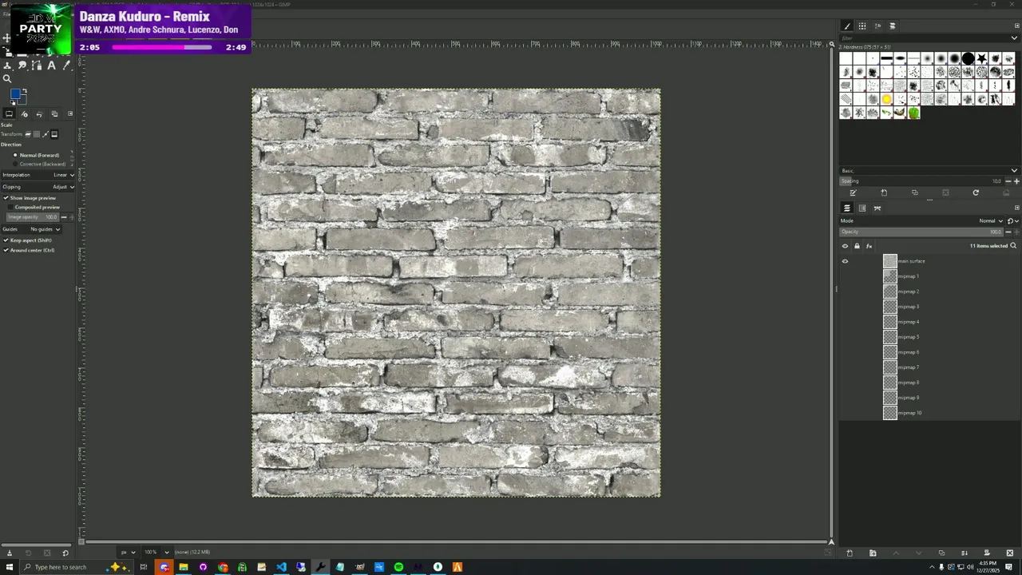Screen dimensions: 1022x575
Task: Select the large solid black round brush
Action: coord(968,58)
